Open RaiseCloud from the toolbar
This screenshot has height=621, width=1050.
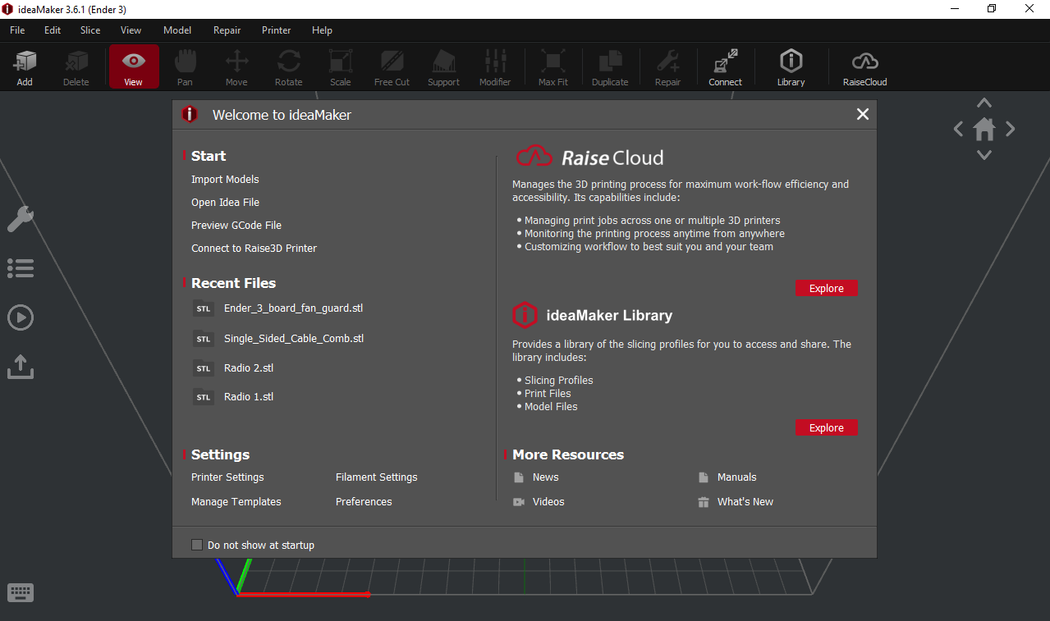864,67
